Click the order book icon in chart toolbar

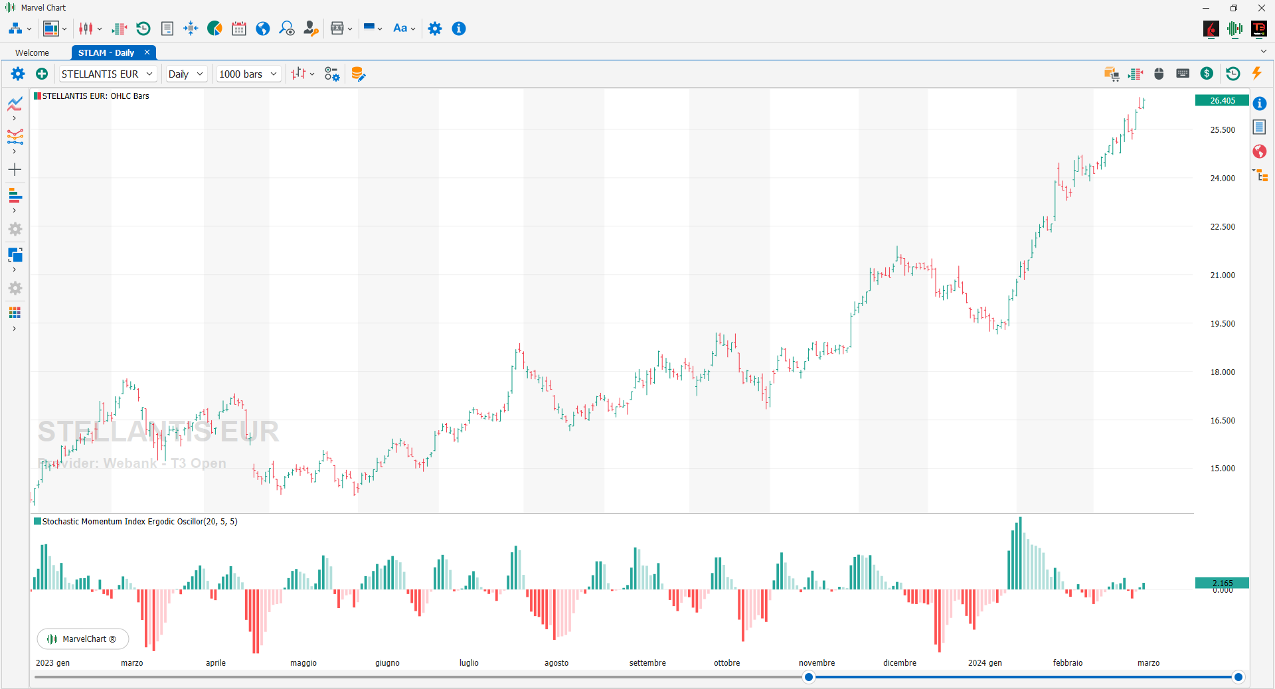[x=1136, y=74]
